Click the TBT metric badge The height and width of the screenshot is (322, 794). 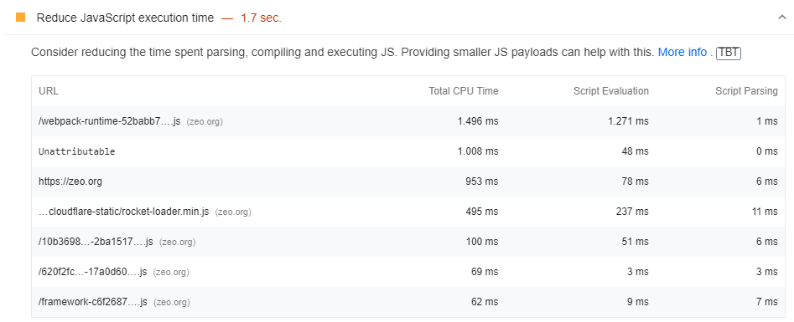(729, 53)
